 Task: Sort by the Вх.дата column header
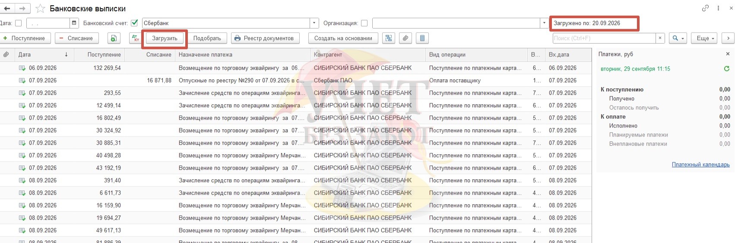pos(568,55)
